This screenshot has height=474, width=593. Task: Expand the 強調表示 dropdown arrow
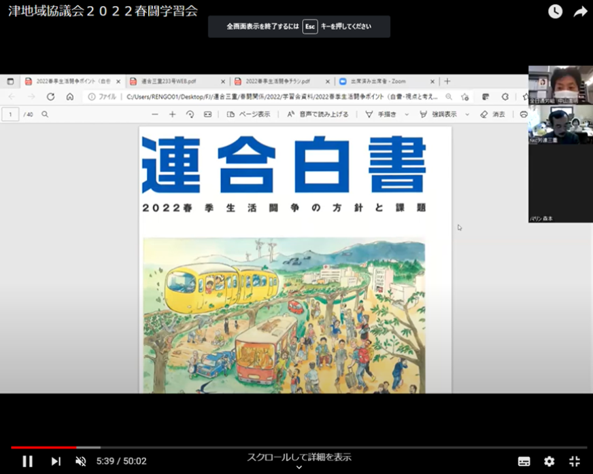coord(467,114)
